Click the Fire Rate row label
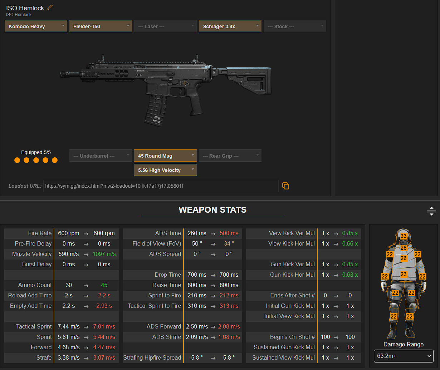The width and height of the screenshot is (440, 370). [40, 233]
